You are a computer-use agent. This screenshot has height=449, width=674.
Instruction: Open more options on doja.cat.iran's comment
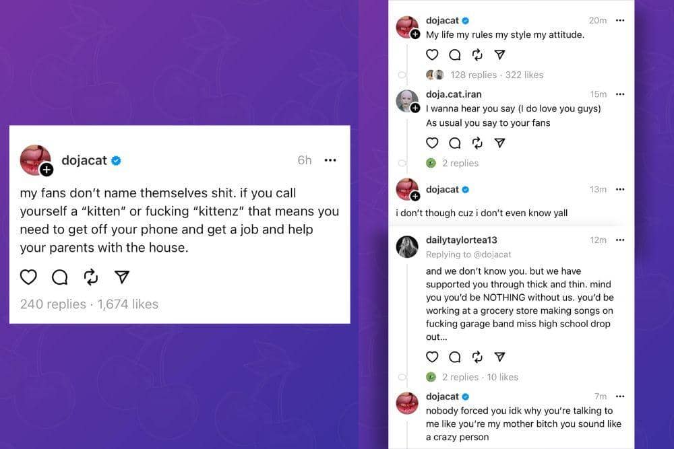tap(620, 94)
